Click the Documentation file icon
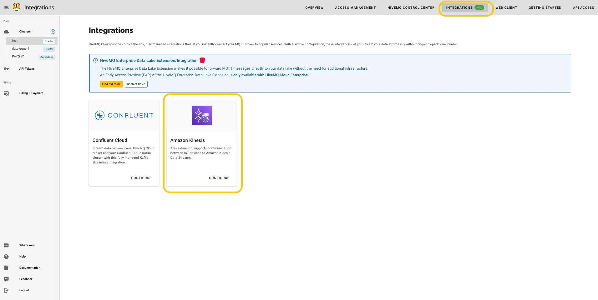Image resolution: width=598 pixels, height=300 pixels. tap(6, 268)
